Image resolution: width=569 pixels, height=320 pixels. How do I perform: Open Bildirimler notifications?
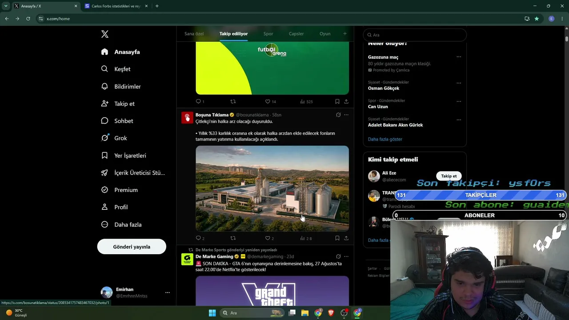coord(121,86)
